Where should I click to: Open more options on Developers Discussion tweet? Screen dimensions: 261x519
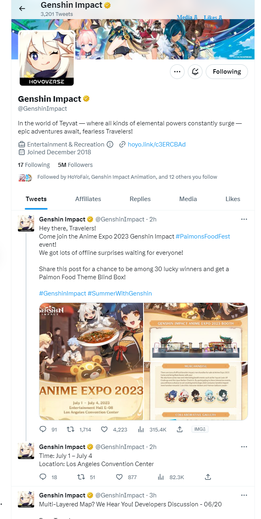coord(244,495)
